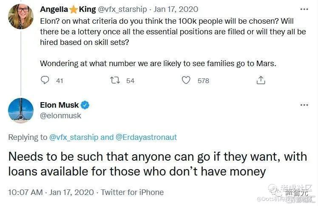Image resolution: width=318 pixels, height=206 pixels.
Task: Like Angella King's tweet with heart icon
Action: (x=186, y=80)
